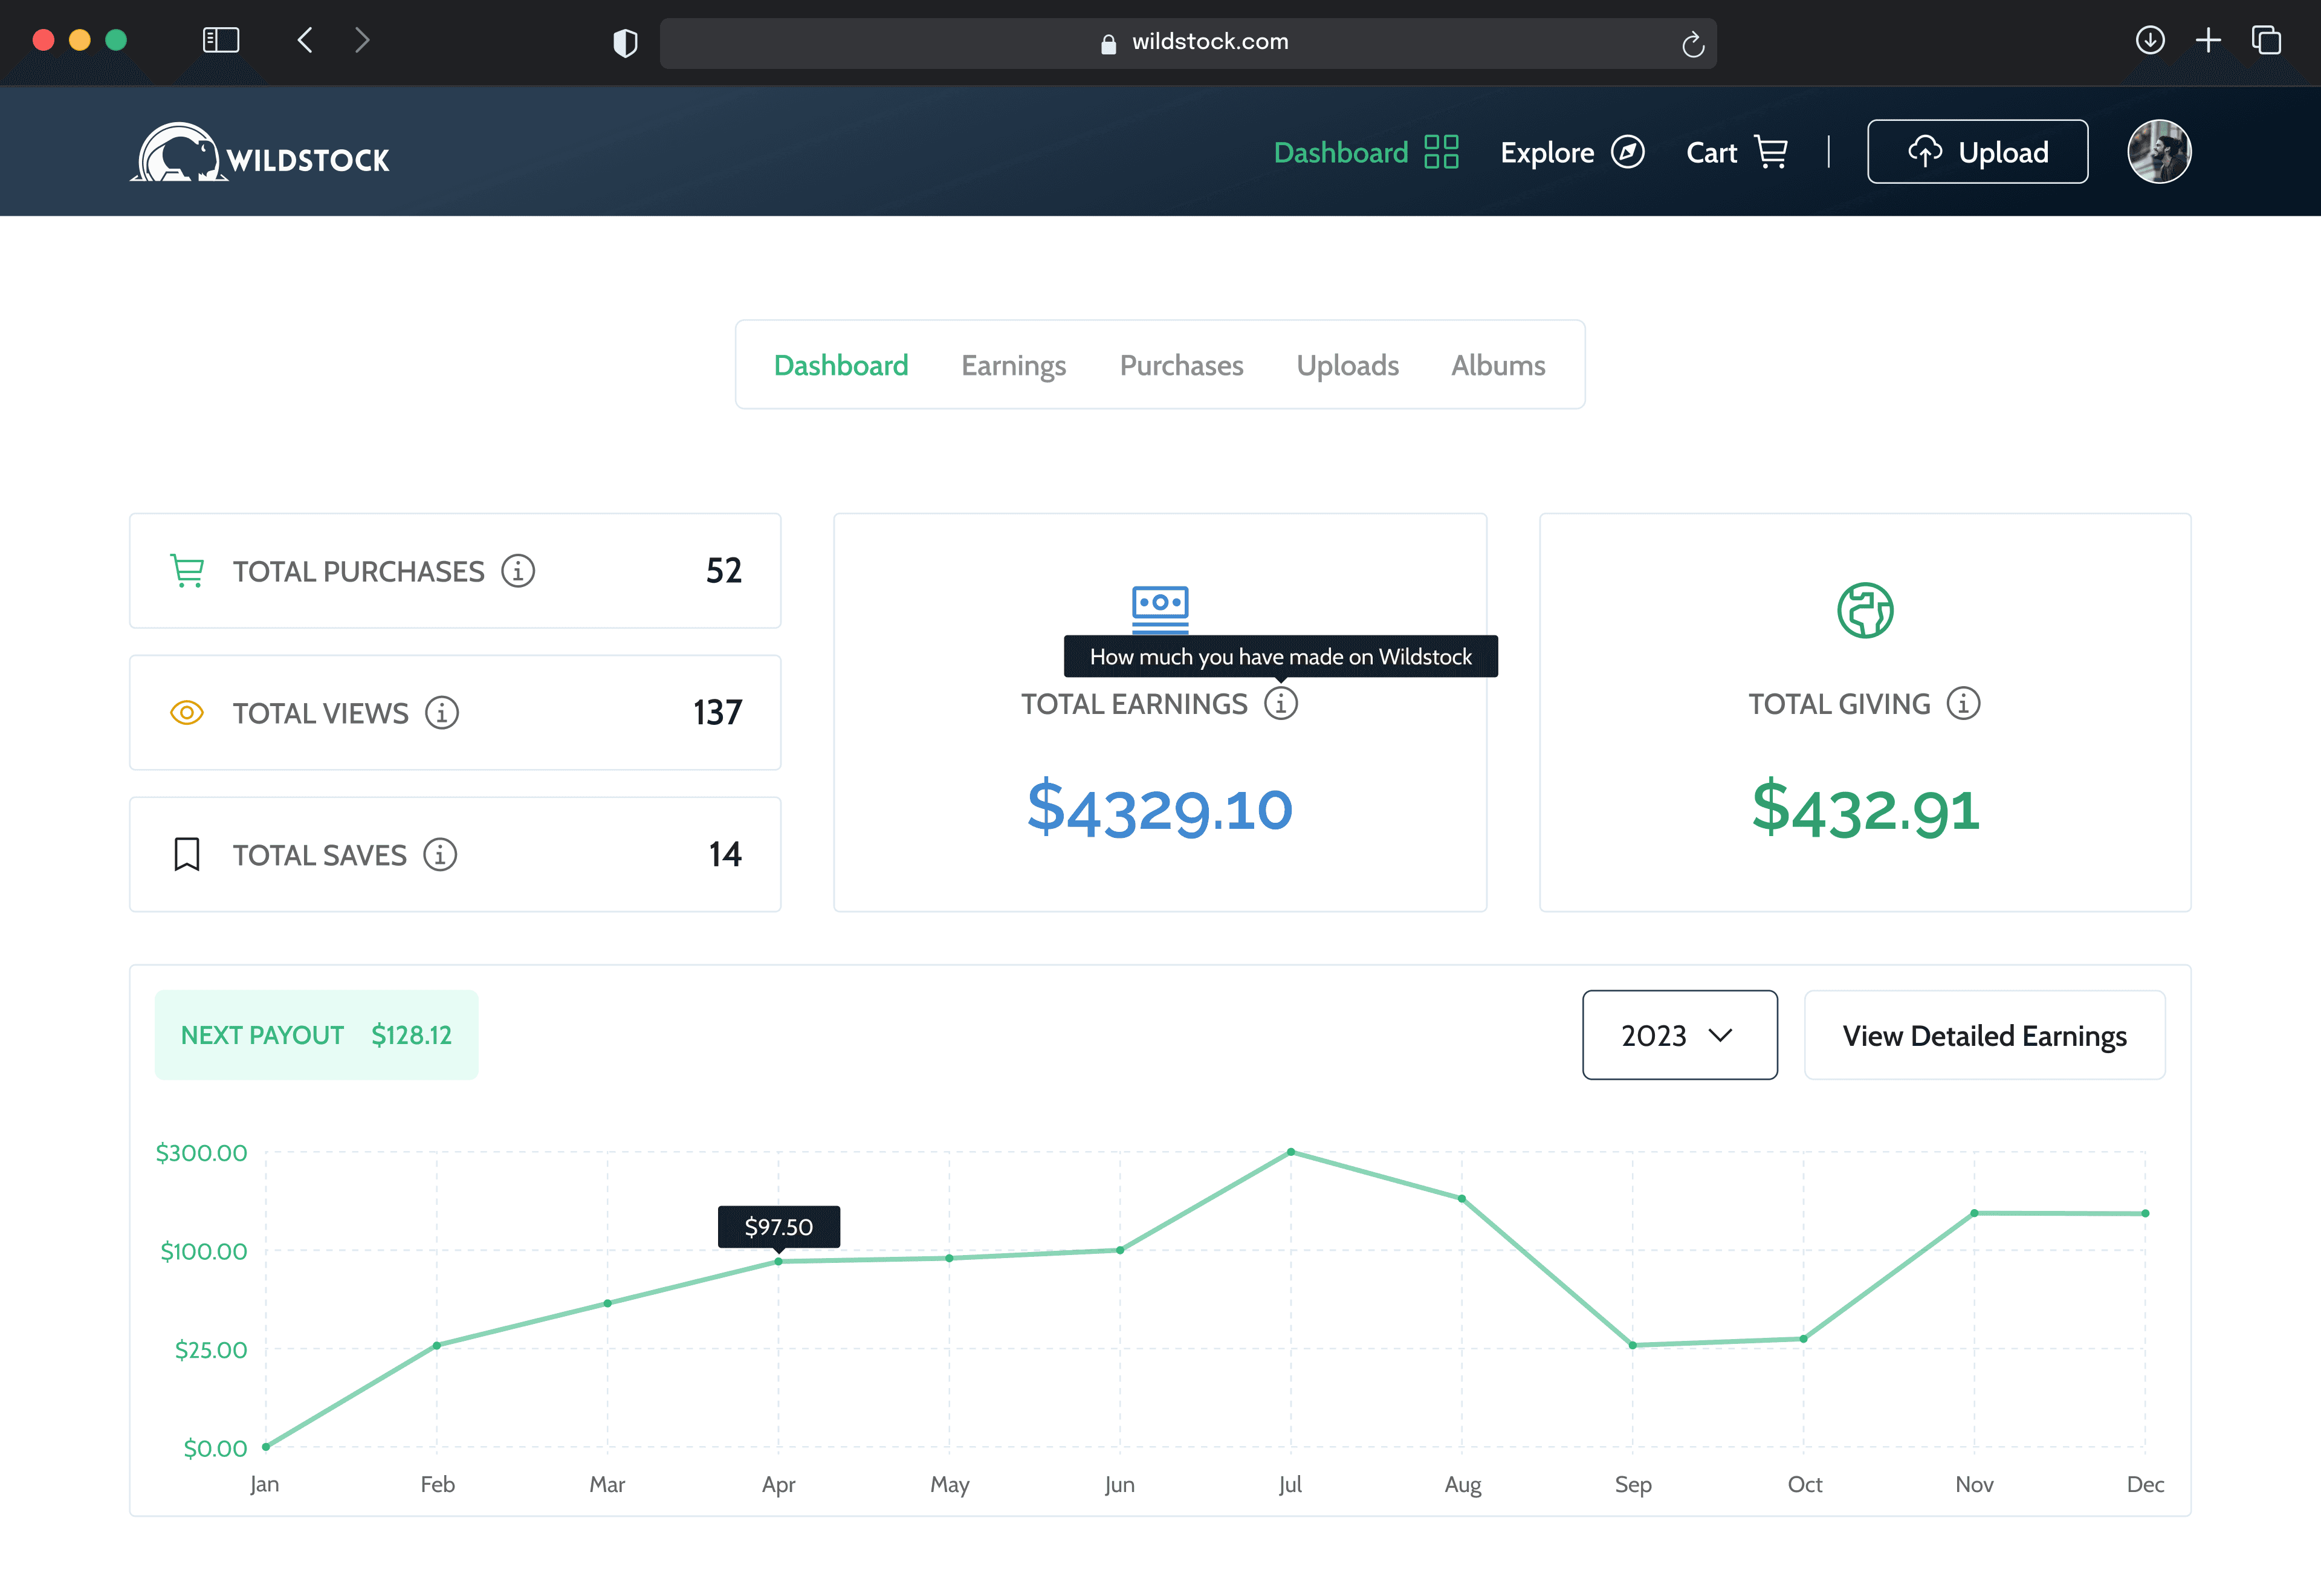Viewport: 2321px width, 1596px height.
Task: Click the Total Earnings info icon
Action: (x=1280, y=704)
